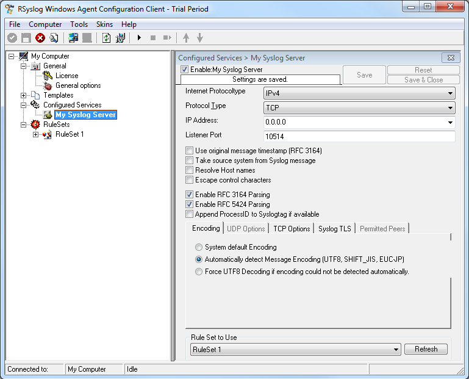Select the greyed UDP Options tab

tap(246, 229)
